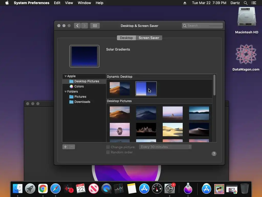
Task: Open Dashboard gauge icon in Dock
Action: 157,189
